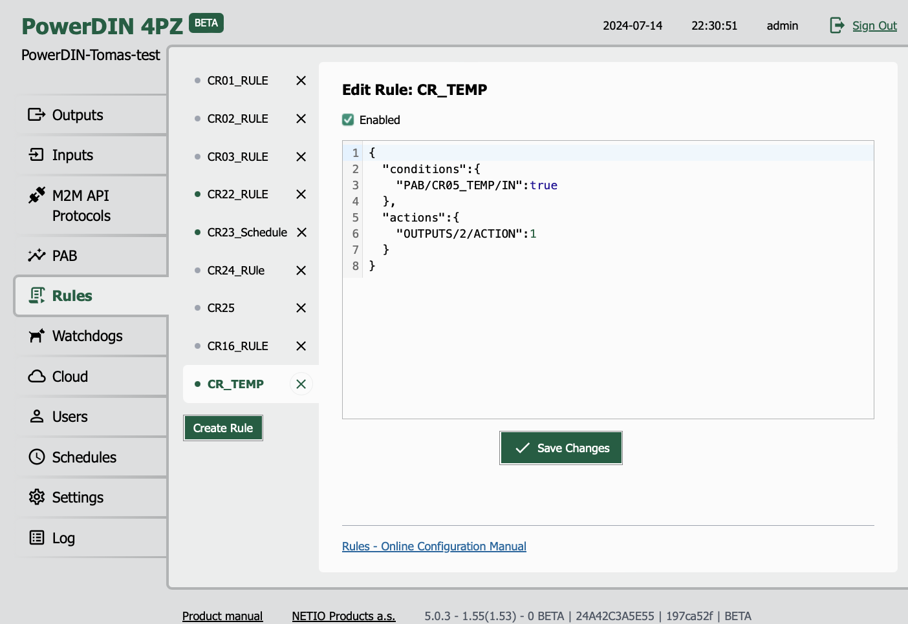This screenshot has width=908, height=624.
Task: Remove CR03_RULE using its X icon
Action: 301,157
